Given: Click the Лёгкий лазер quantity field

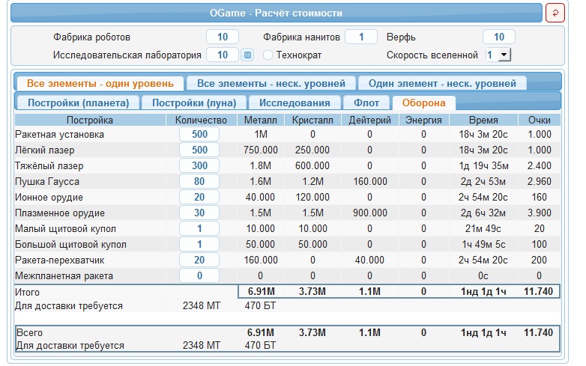Looking at the screenshot, I should pyautogui.click(x=199, y=150).
